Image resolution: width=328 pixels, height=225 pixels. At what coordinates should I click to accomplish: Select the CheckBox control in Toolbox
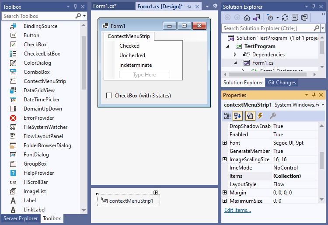pyautogui.click(x=35, y=45)
